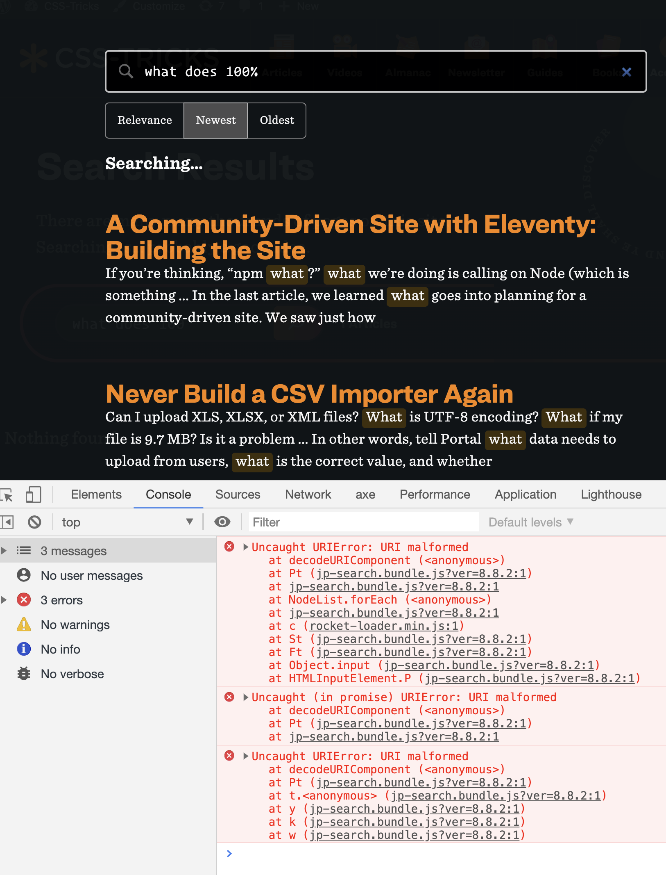The height and width of the screenshot is (875, 666).
Task: Click the user messages person icon
Action: [24, 575]
